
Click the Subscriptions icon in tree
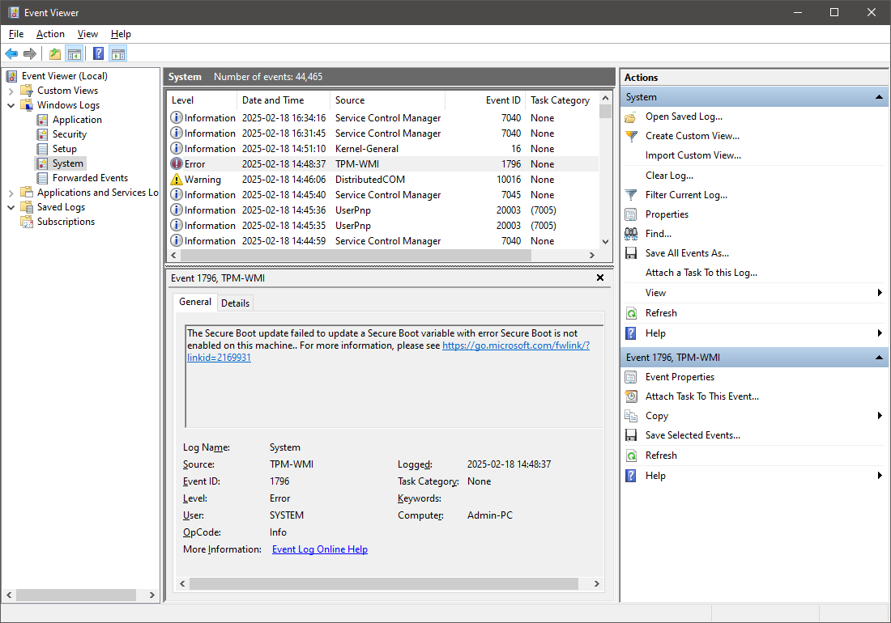pyautogui.click(x=27, y=222)
